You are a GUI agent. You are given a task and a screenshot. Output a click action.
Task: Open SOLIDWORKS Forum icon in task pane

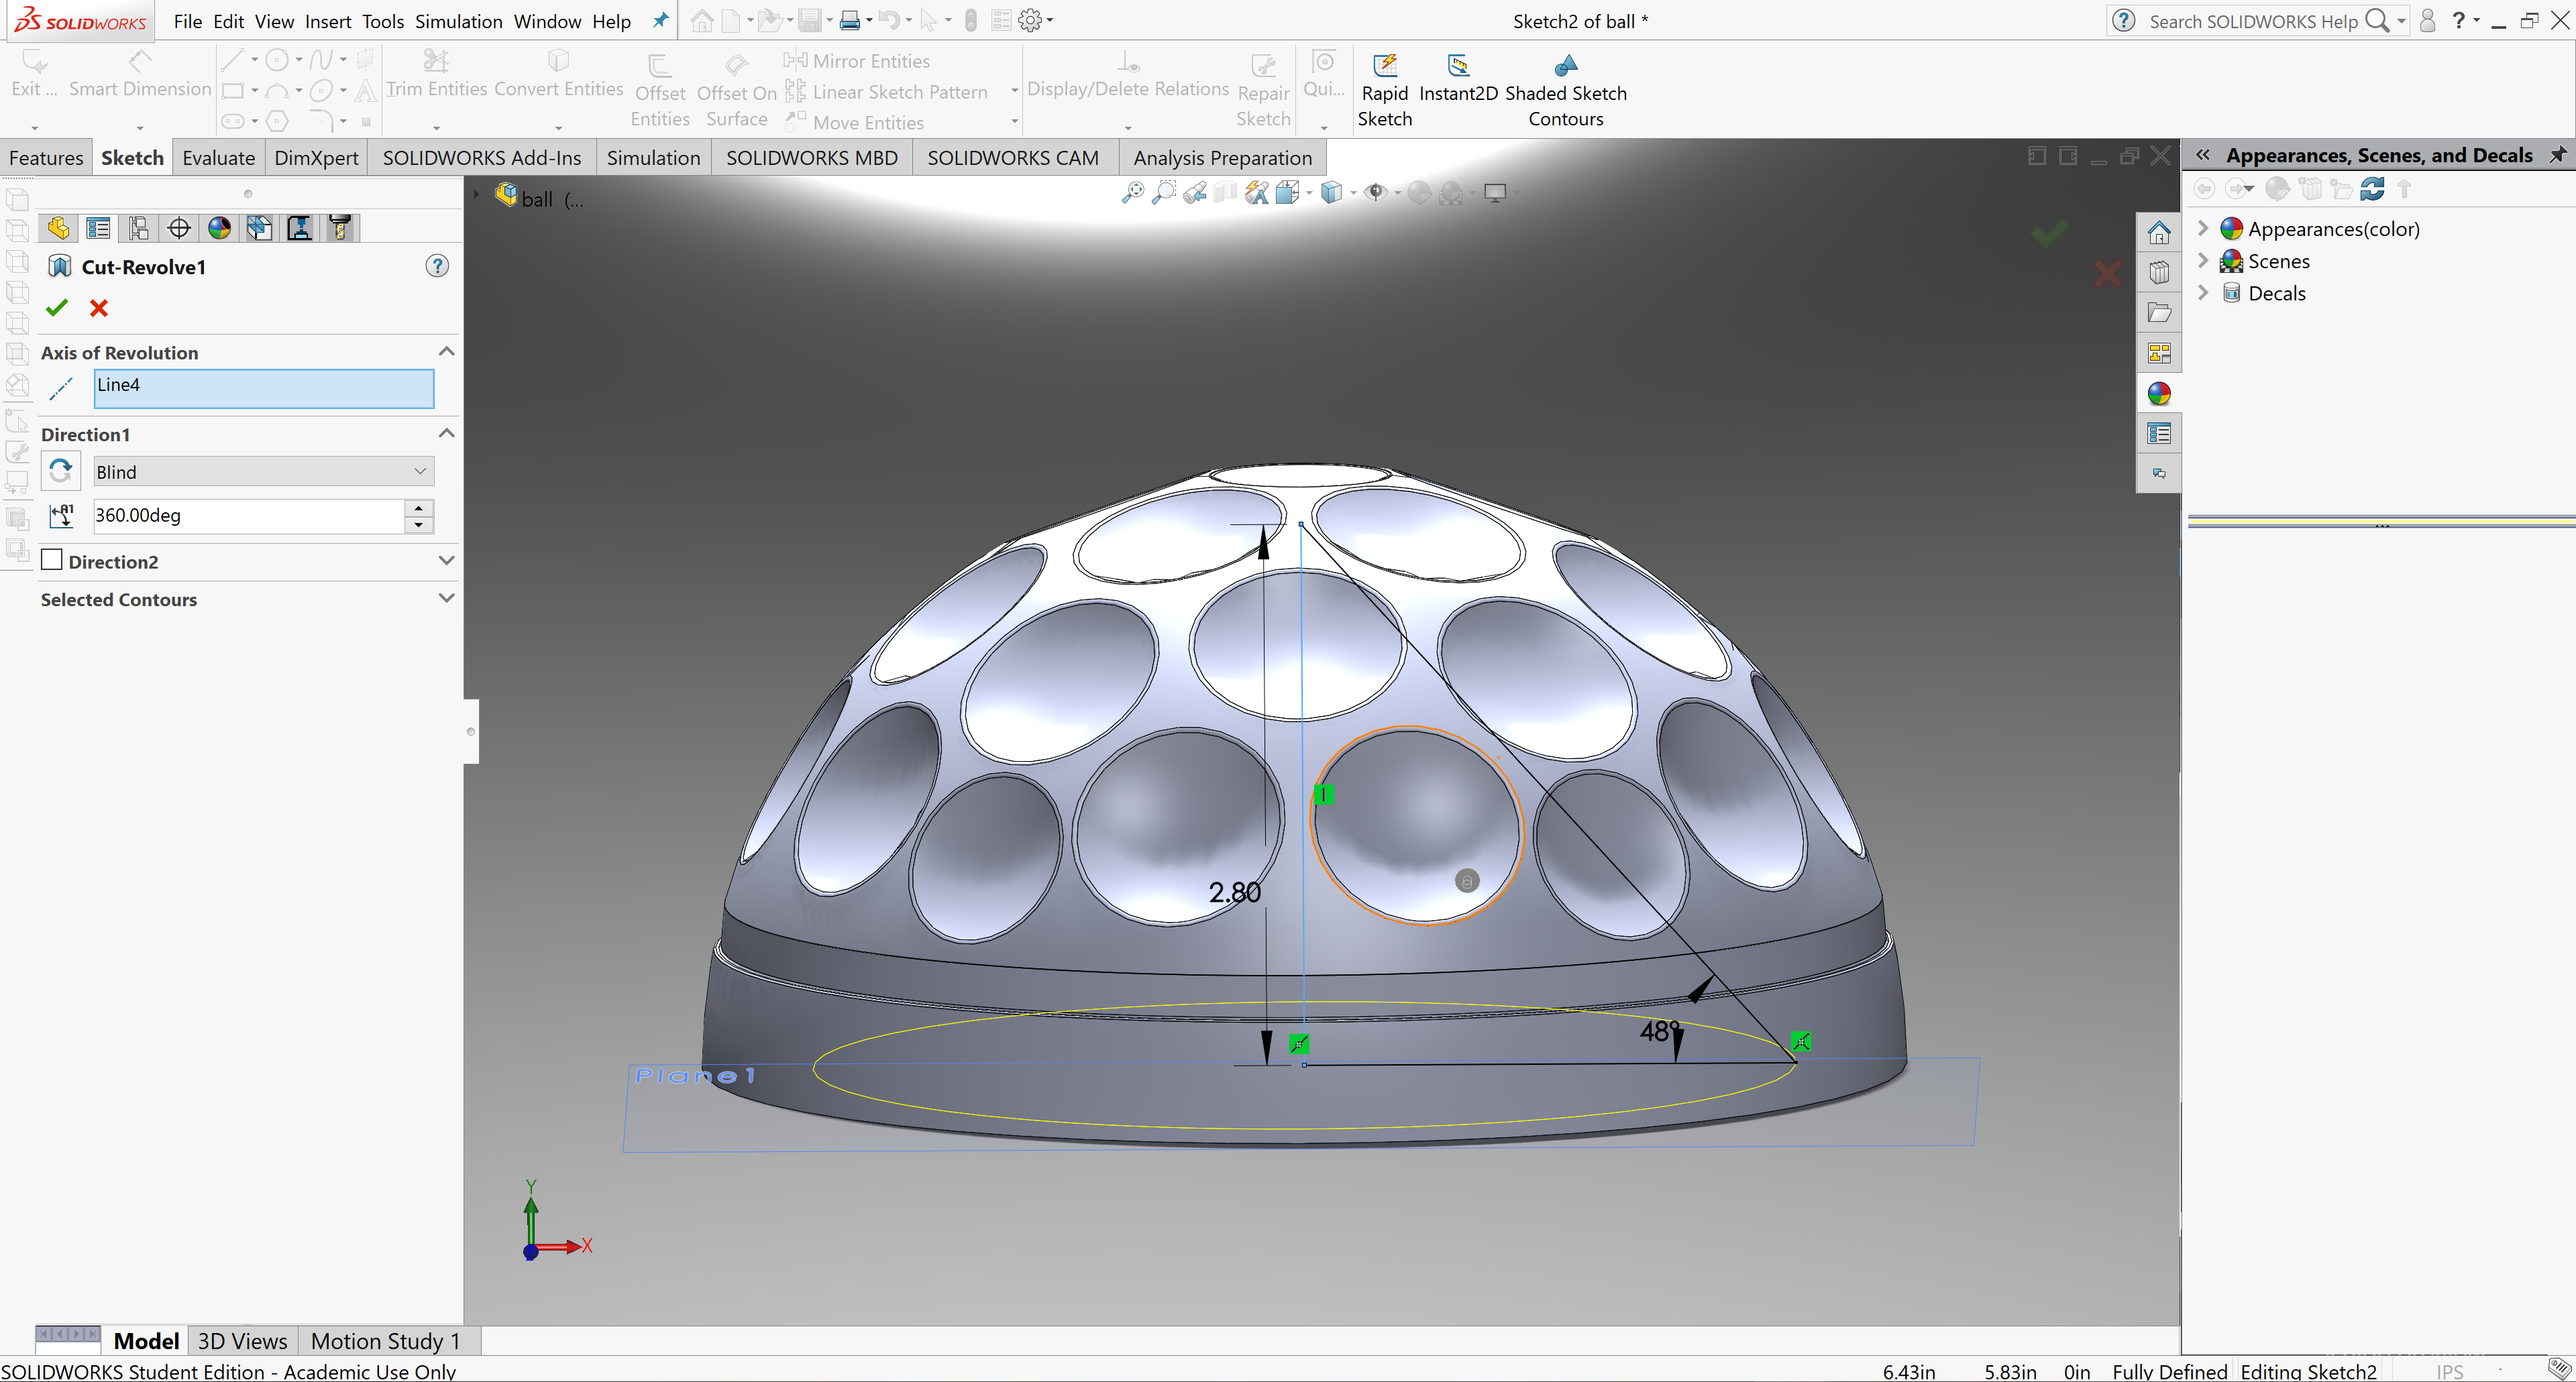coord(2159,473)
